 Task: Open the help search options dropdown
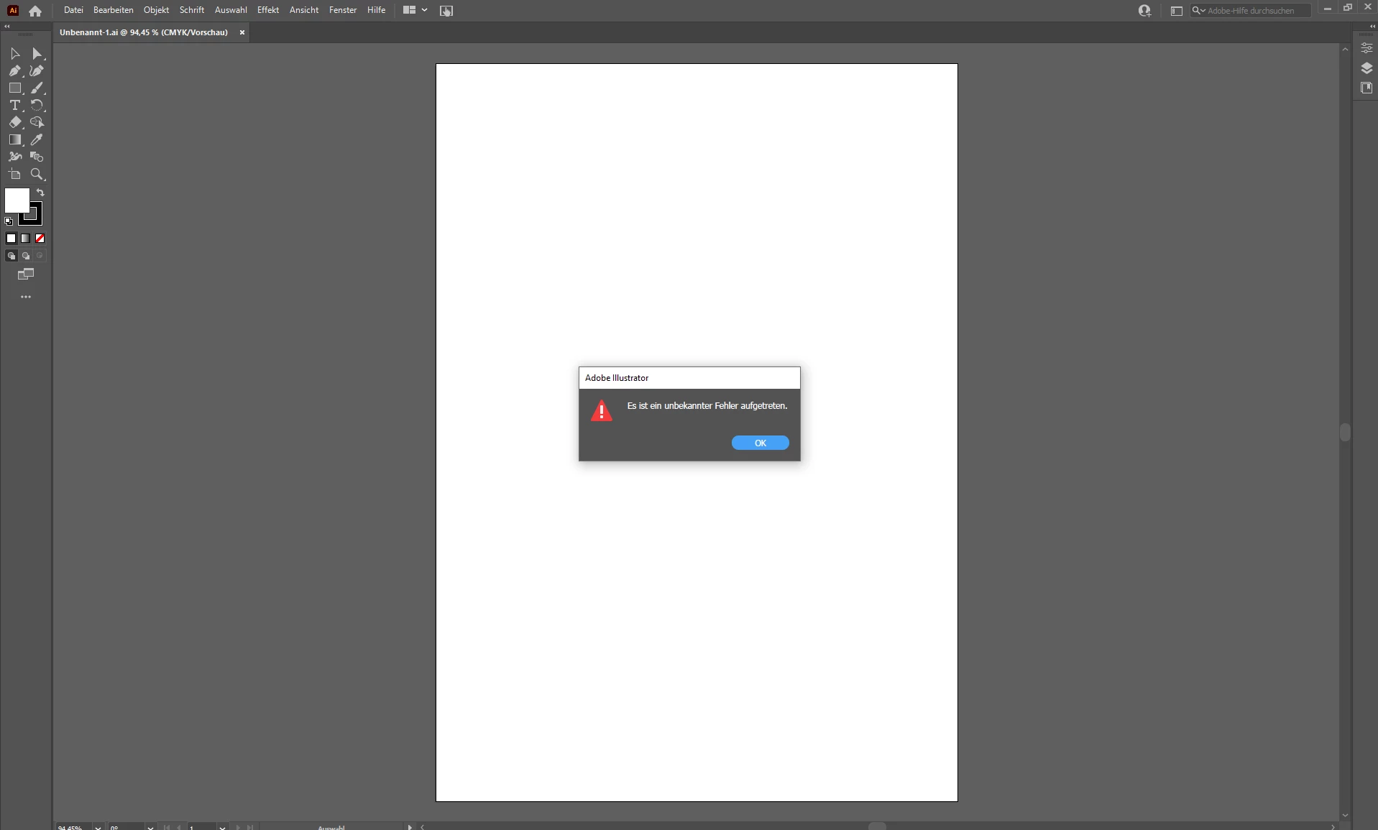1198,11
